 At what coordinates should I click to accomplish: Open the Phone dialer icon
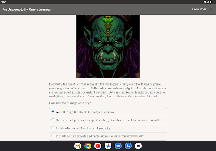click(128, 146)
